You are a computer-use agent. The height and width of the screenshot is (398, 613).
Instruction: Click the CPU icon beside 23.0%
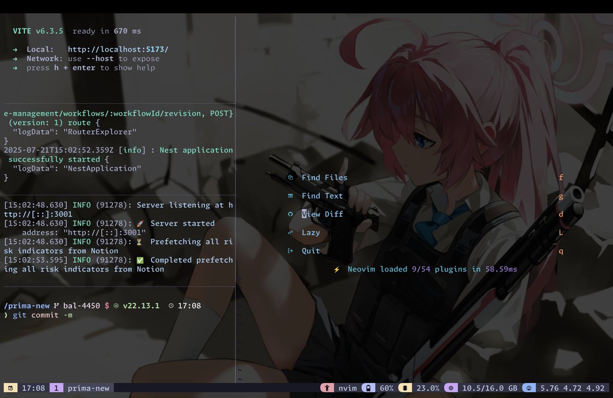(x=405, y=388)
